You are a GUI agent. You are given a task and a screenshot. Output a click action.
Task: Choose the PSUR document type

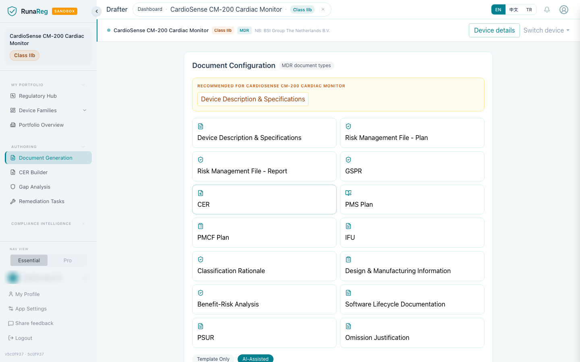pyautogui.click(x=264, y=333)
